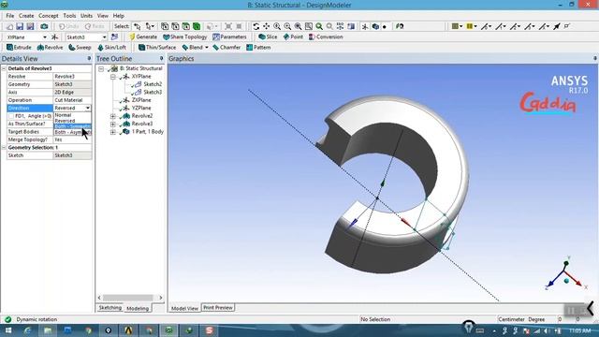The image size is (599, 337).
Task: Click the image capture camera icon
Action: point(44,26)
